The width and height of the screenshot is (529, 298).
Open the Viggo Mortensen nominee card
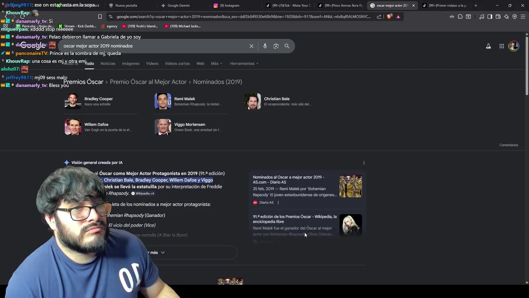191,127
